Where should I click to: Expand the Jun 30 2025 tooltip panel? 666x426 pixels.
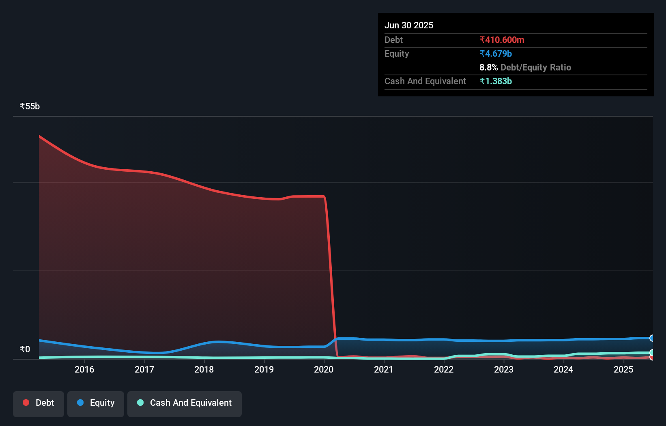[x=409, y=25]
